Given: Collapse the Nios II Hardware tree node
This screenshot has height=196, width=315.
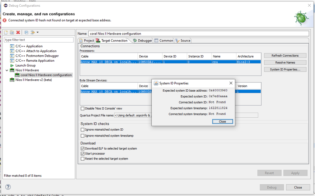Looking at the screenshot, I should pyautogui.click(x=7, y=70).
